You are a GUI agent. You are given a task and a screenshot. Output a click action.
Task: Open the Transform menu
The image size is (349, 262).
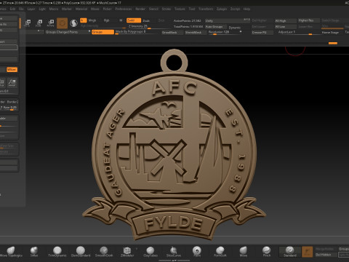(206, 9)
